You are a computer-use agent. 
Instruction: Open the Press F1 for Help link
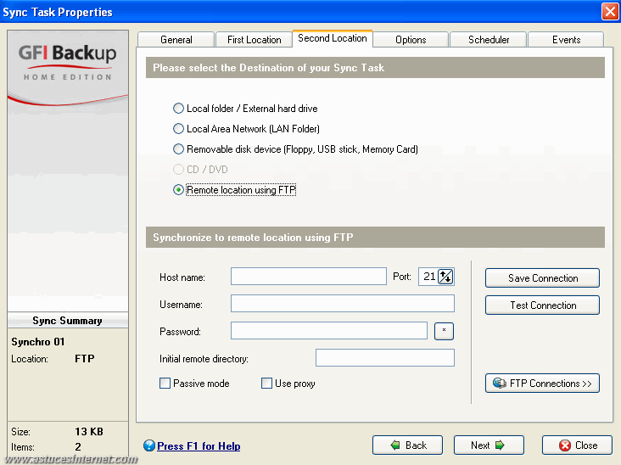point(199,446)
